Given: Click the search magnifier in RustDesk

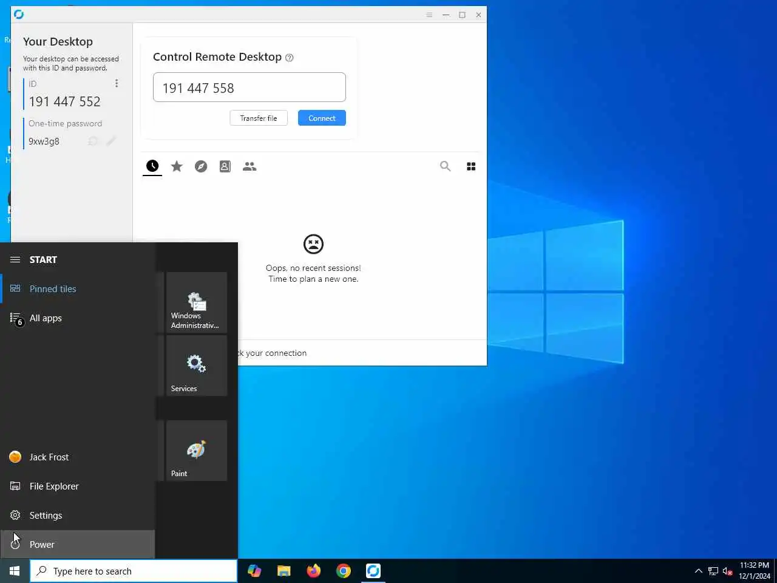Looking at the screenshot, I should (445, 166).
